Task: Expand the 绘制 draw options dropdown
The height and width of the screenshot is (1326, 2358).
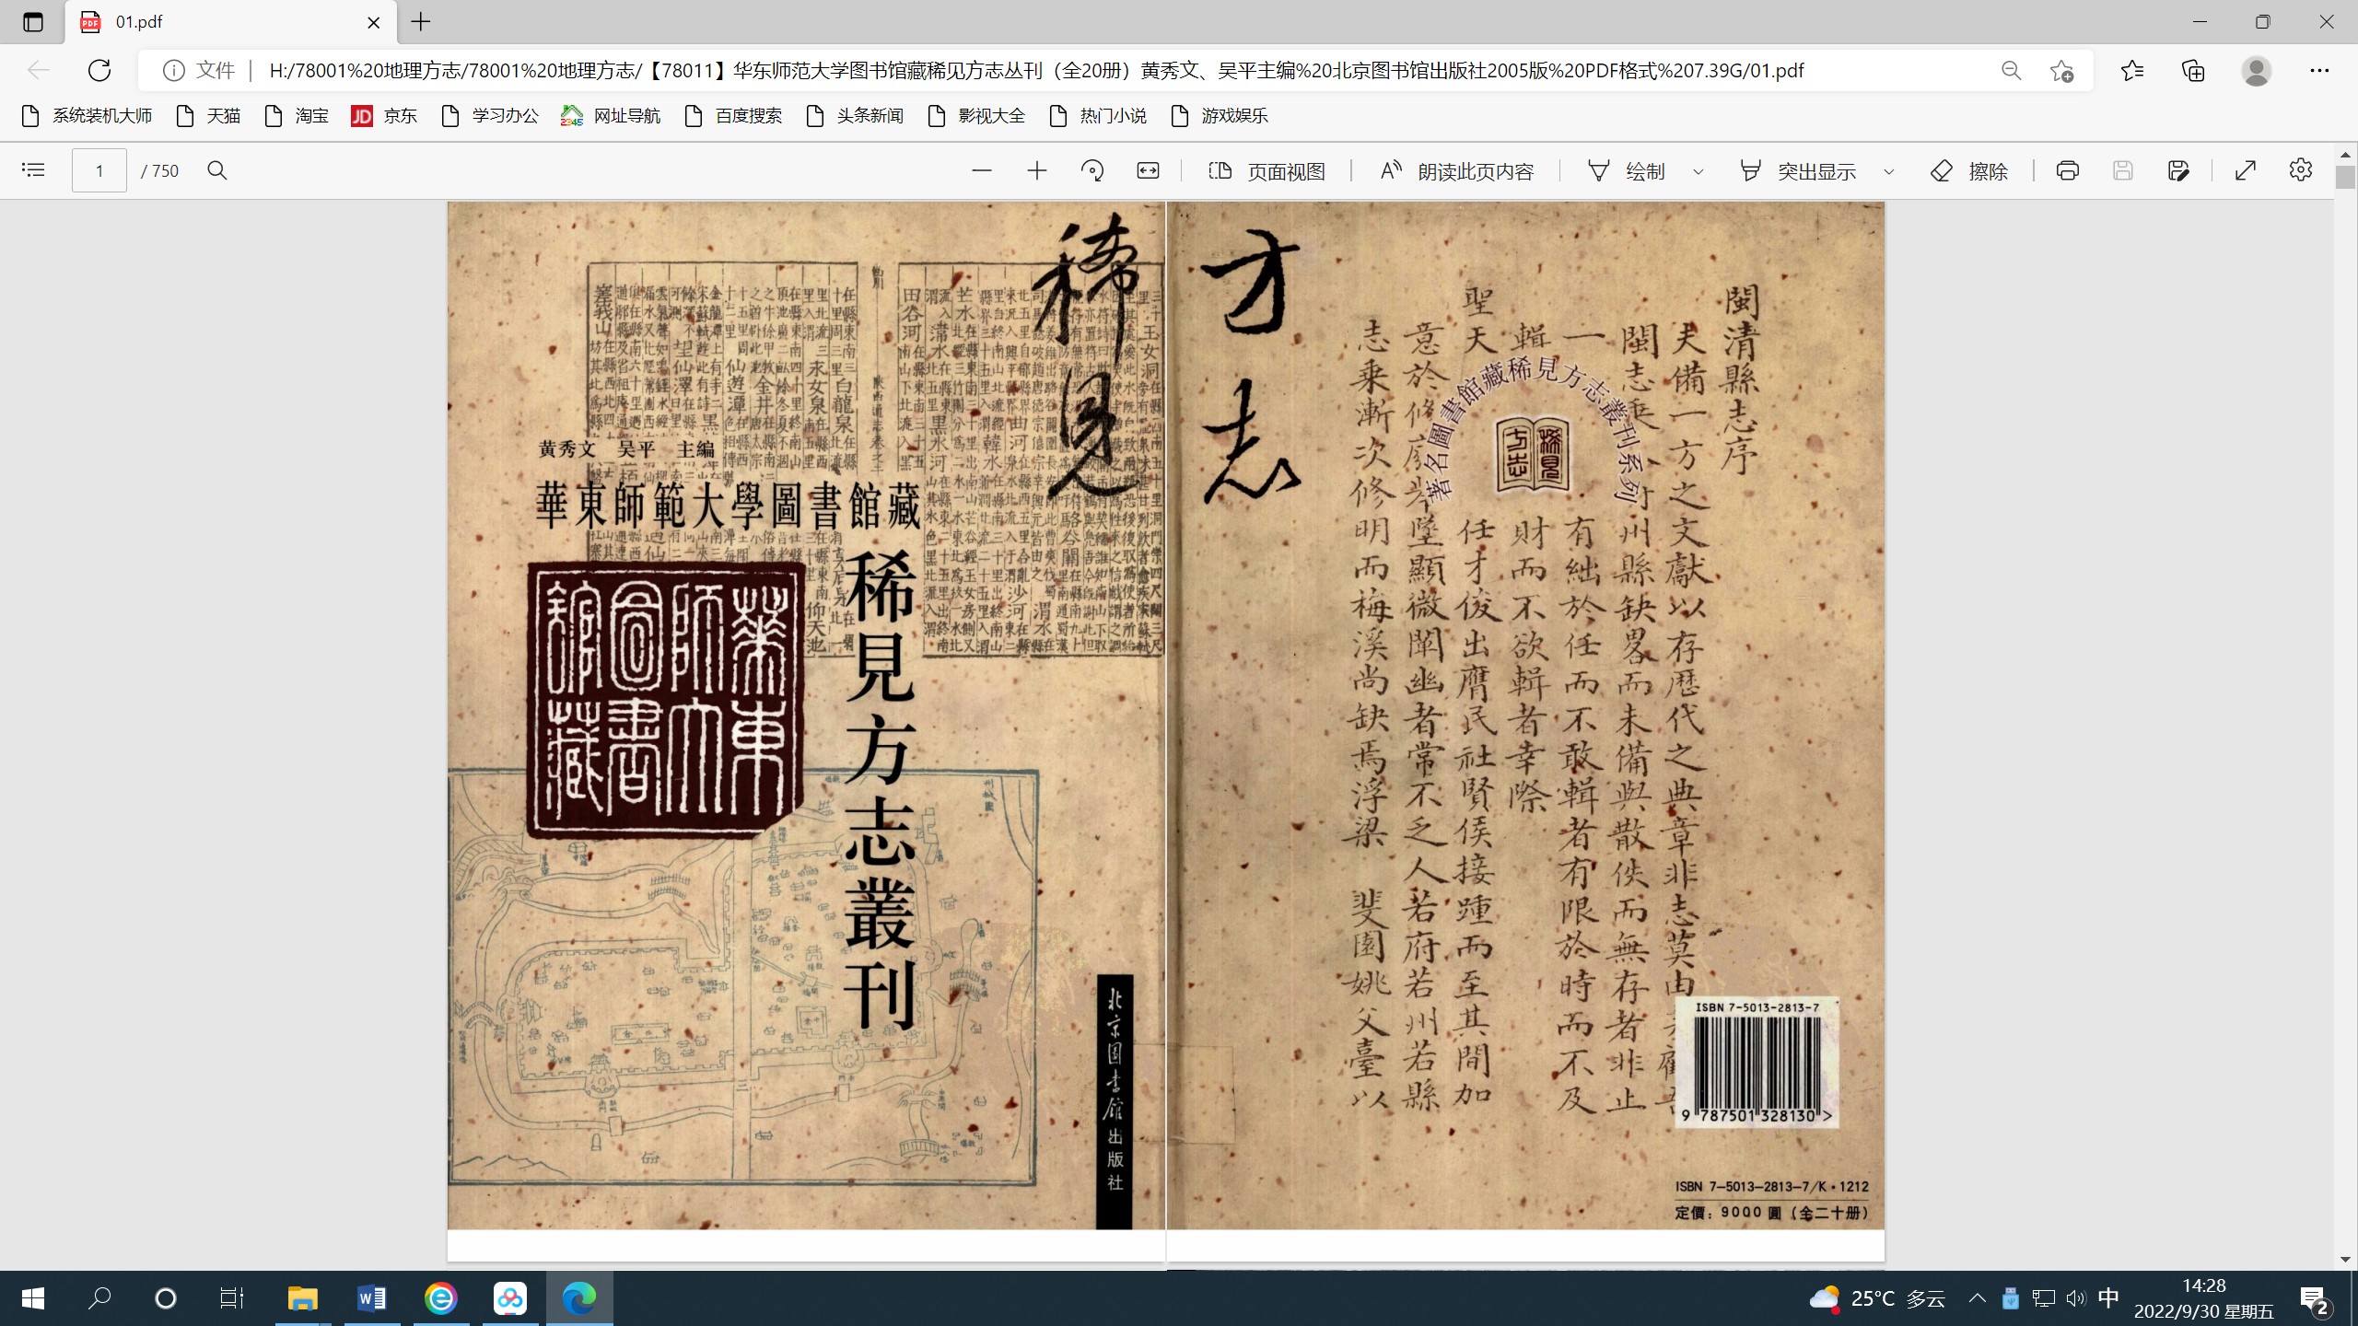Action: 1698,171
